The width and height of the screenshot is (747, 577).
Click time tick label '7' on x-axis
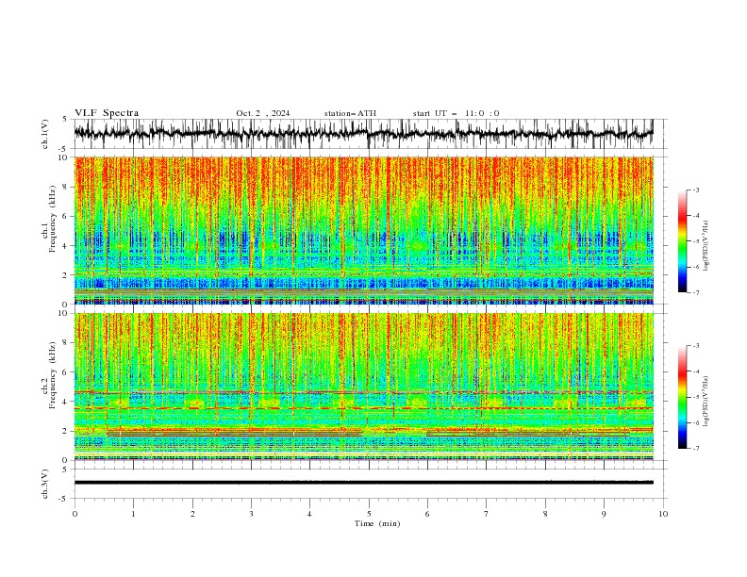(486, 514)
